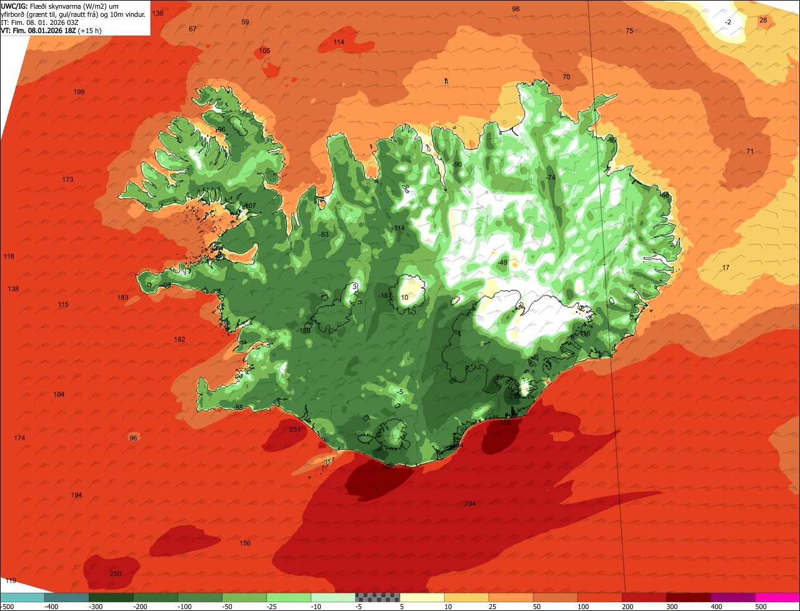Click the inland value -90
This screenshot has width=800, height=611.
pyautogui.click(x=457, y=164)
